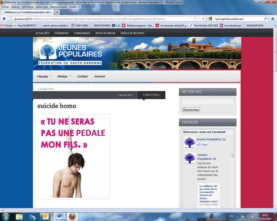Bookmark this page with the star icon

(x=195, y=19)
